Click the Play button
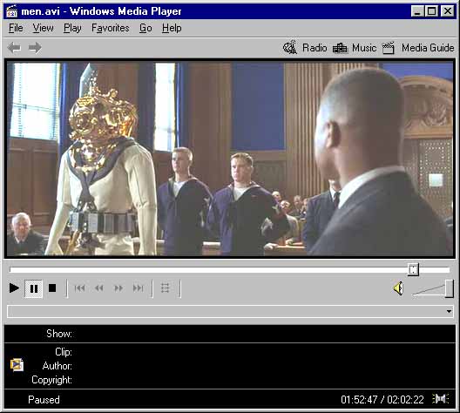The height and width of the screenshot is (413, 460). (14, 288)
